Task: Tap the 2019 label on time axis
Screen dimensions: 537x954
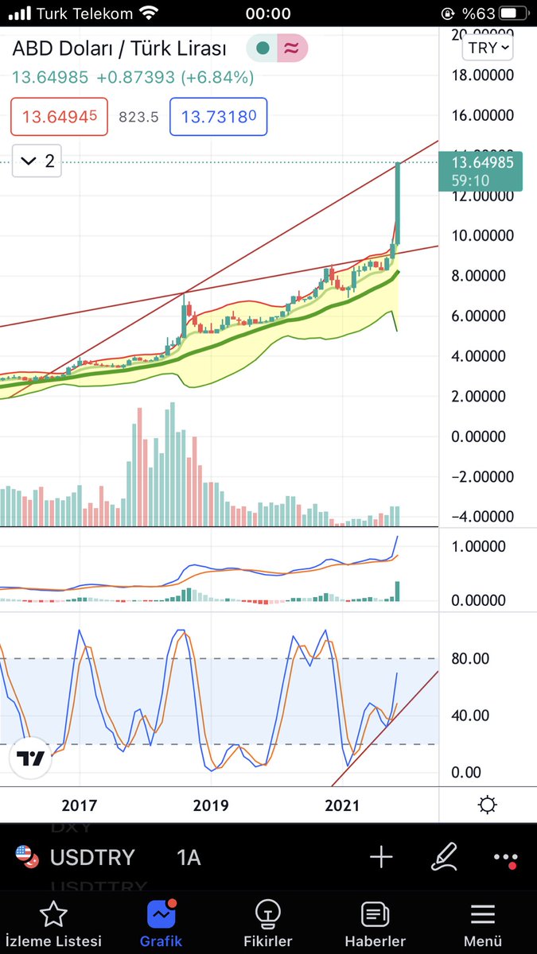Action: coord(211,805)
